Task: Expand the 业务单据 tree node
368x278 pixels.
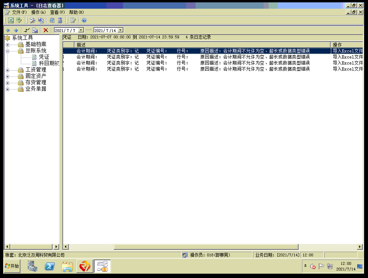Action: click(7, 89)
